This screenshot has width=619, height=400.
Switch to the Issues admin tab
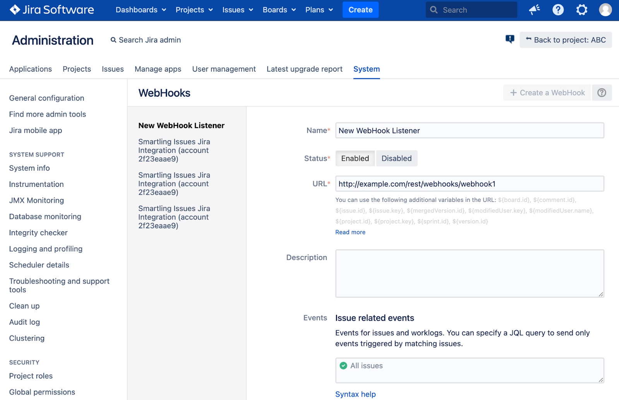point(113,69)
